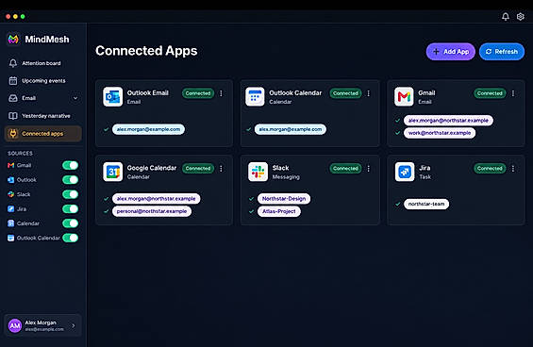Click Connected badge on Outlook Email card

pos(198,93)
